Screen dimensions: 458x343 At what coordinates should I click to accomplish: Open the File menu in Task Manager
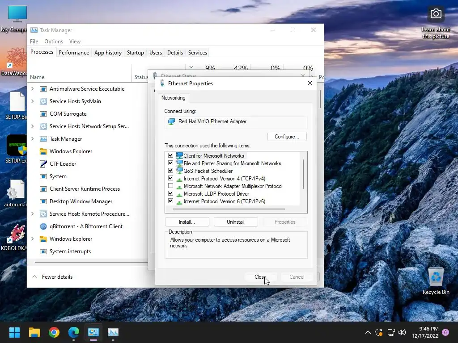tap(34, 42)
